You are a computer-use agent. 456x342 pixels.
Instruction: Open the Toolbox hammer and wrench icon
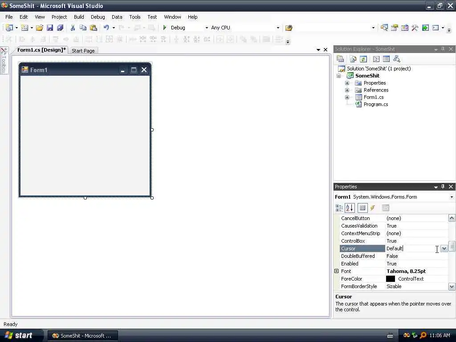[415, 28]
